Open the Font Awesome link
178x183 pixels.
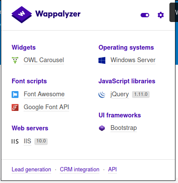click(44, 94)
